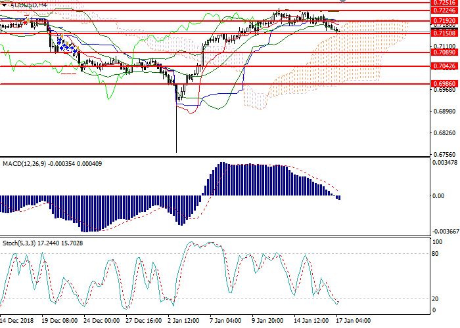The image size is (460, 328).
Task: Click the MACD 0.003478 scale maximum value
Action: point(442,162)
